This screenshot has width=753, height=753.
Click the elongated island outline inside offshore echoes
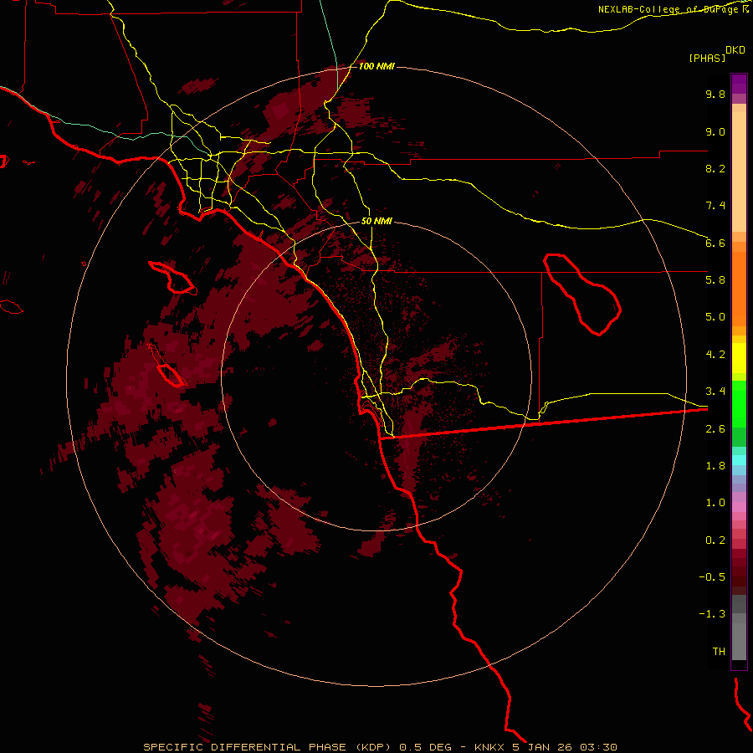pos(166,365)
